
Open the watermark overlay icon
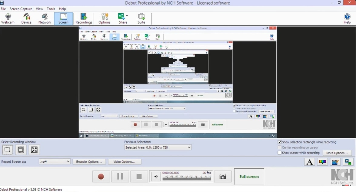348,162
